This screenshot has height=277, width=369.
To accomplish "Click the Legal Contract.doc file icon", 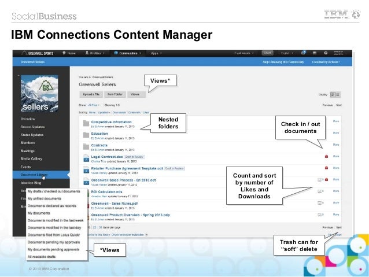I will [x=86, y=158].
